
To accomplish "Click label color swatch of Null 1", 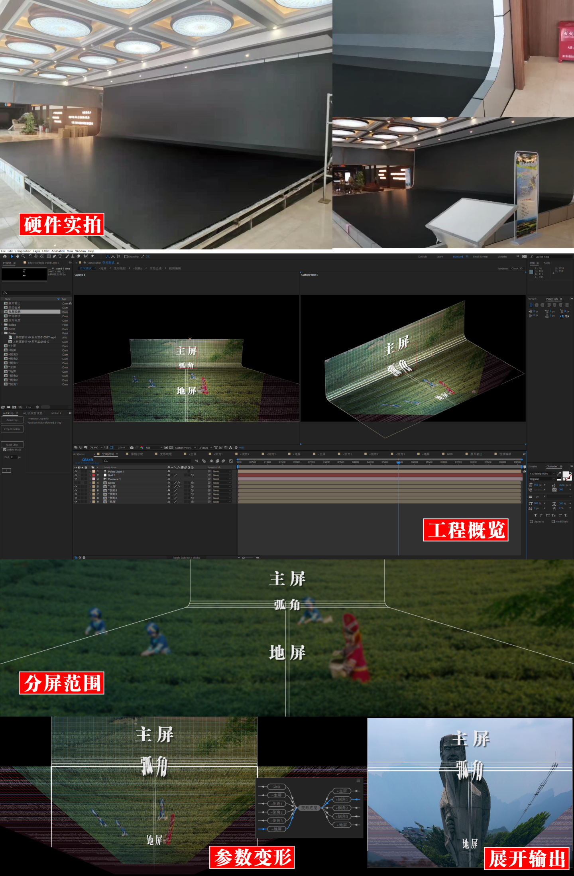I will coord(94,475).
